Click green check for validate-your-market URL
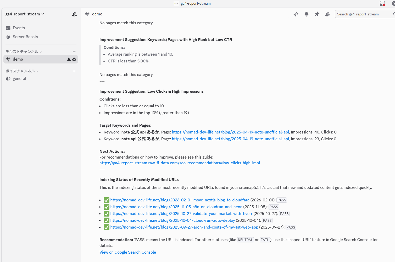Screen dimensions: 395x262 pyautogui.click(x=107, y=214)
